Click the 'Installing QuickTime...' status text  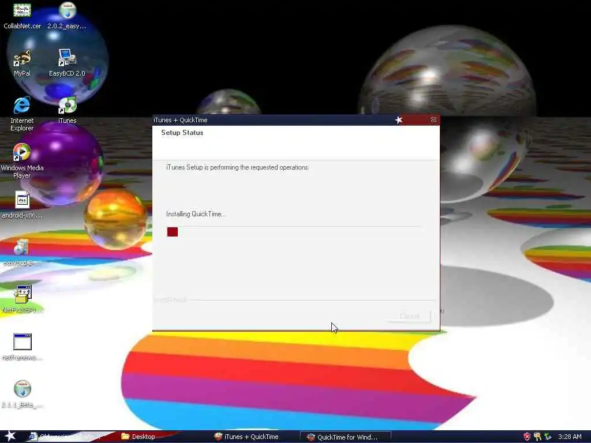(x=196, y=214)
